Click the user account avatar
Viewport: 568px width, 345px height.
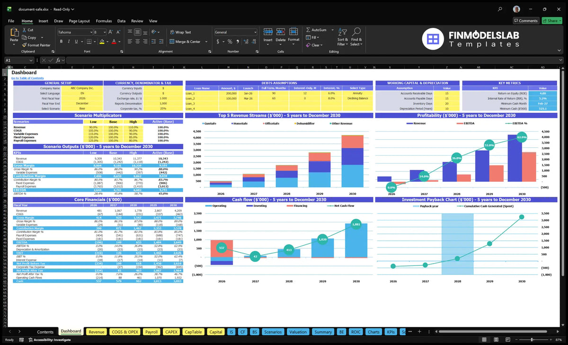pos(516,9)
